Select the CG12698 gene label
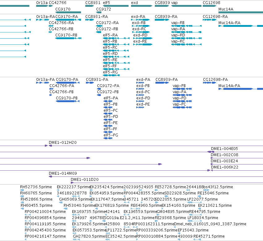Image resolution: width=263 pixels, height=241 pixels. 211,3
